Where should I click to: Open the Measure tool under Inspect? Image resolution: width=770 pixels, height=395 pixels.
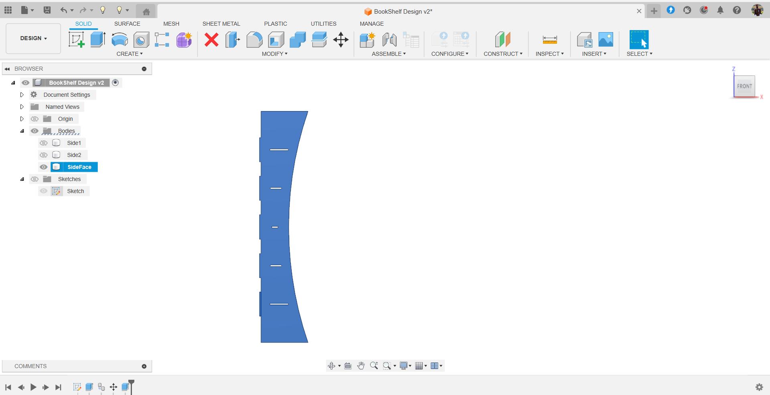pos(549,40)
